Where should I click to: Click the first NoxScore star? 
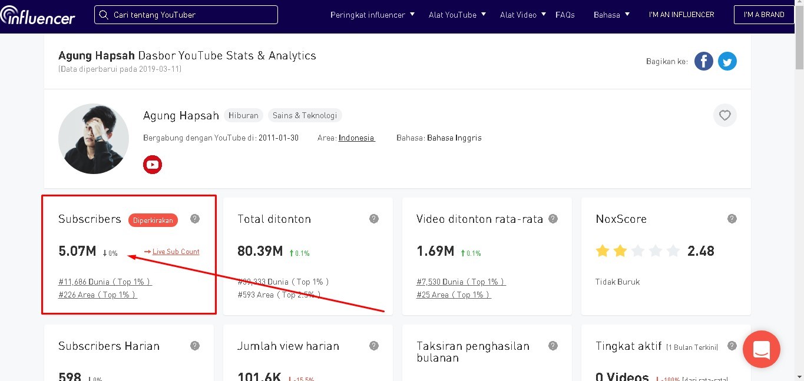602,251
